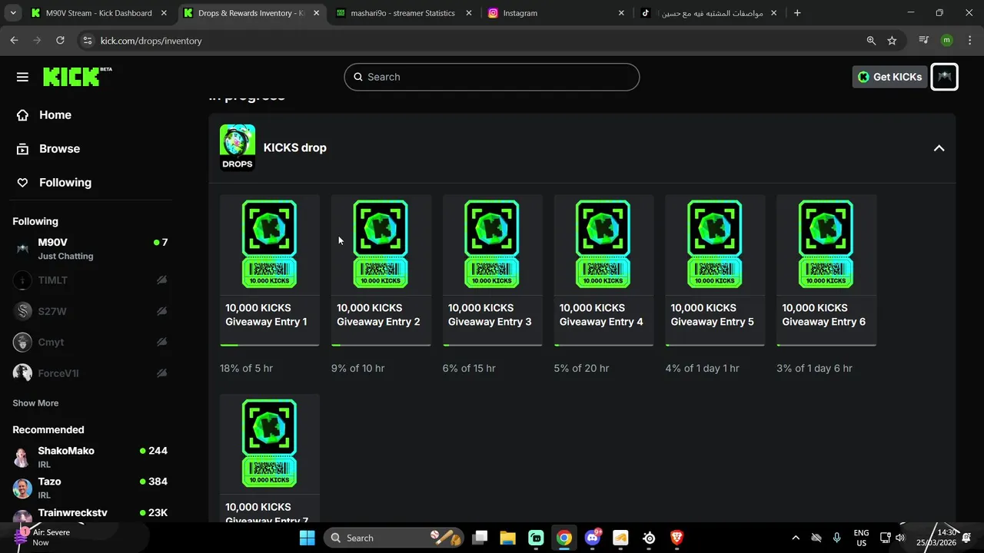The image size is (984, 553).
Task: Switch to mashari9o streamer Statistics tab
Action: (403, 13)
